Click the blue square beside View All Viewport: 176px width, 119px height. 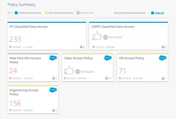pos(153,13)
